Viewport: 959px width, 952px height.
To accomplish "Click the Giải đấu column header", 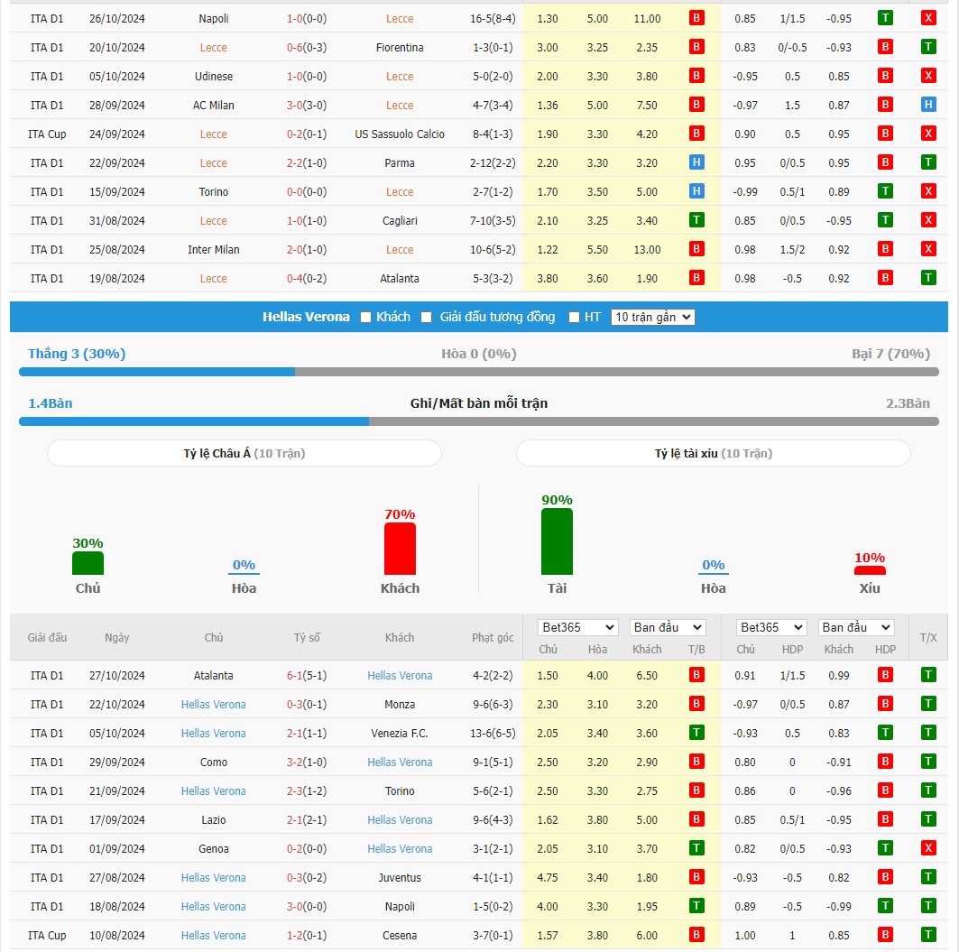I will [47, 638].
